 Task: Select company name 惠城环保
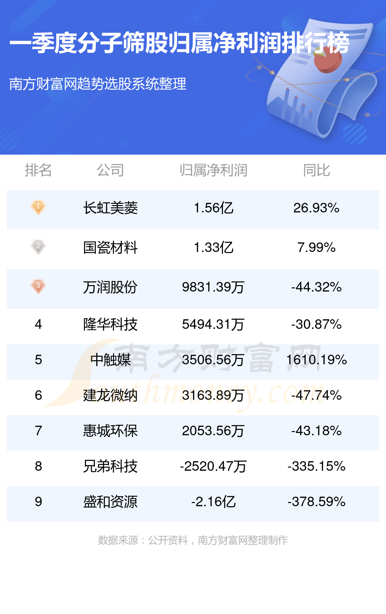click(x=110, y=431)
